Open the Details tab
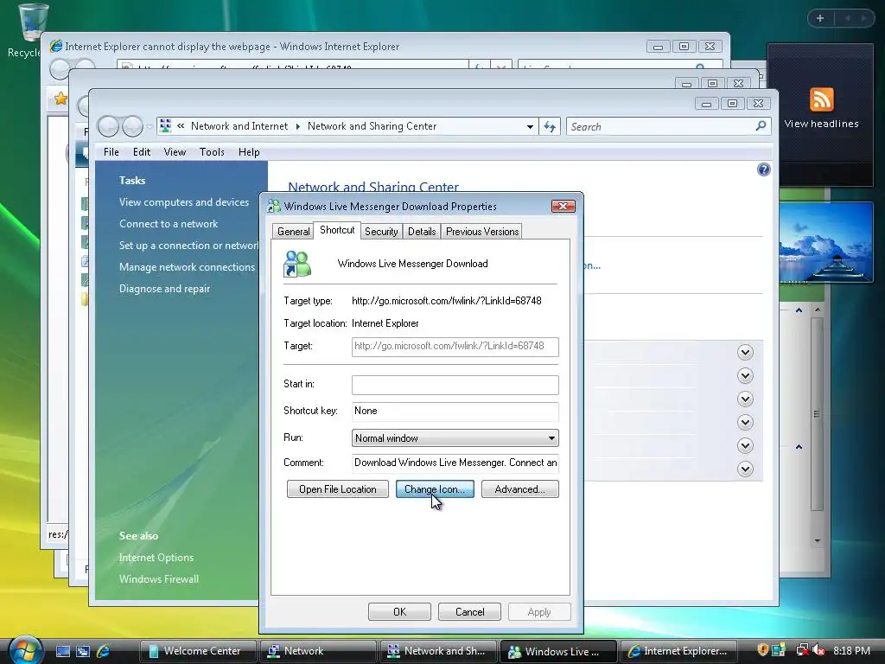 tap(422, 232)
